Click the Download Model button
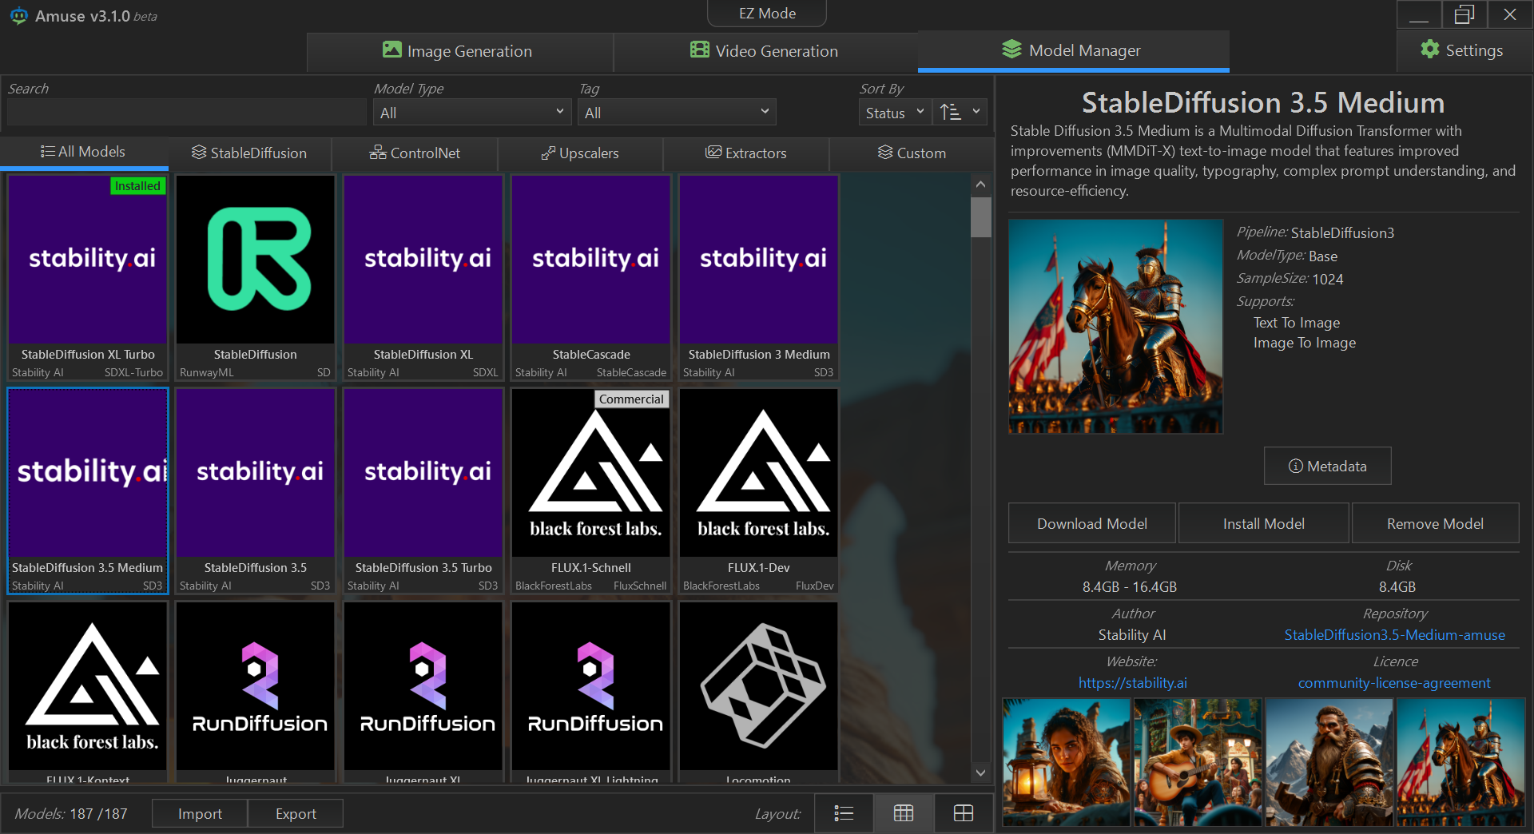 (x=1092, y=523)
